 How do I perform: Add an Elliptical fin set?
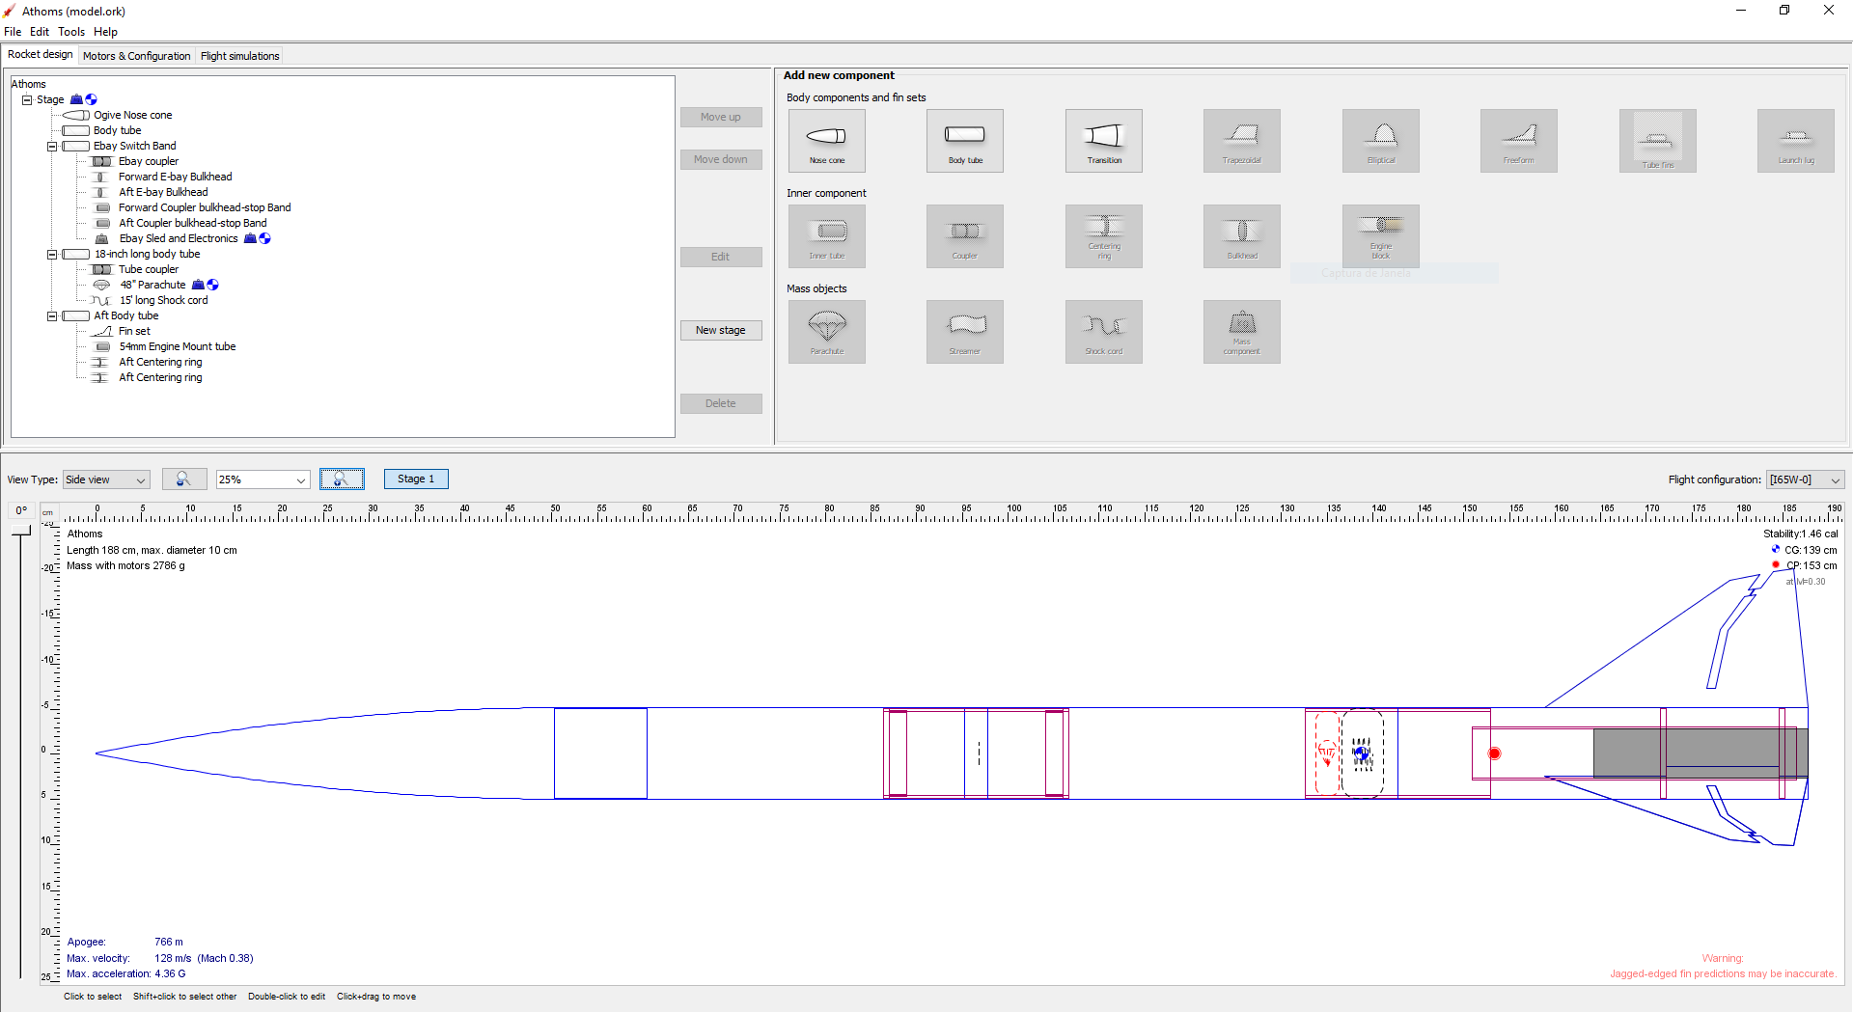click(1380, 141)
